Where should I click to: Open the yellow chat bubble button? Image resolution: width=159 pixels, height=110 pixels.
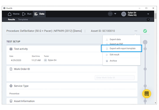pyautogui.click(x=147, y=94)
